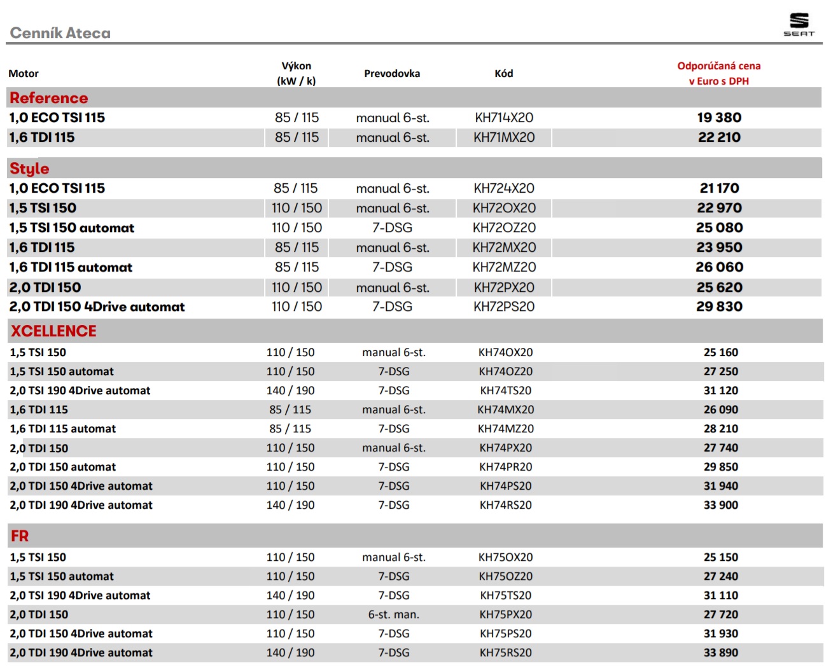
Task: Click price 31 930
Action: [721, 633]
